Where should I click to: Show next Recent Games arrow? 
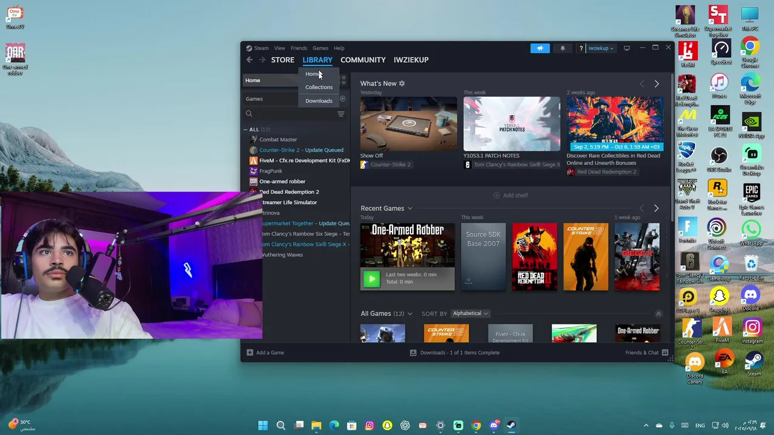click(656, 208)
